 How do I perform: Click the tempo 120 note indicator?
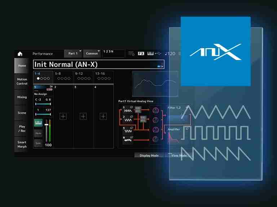coord(170,54)
